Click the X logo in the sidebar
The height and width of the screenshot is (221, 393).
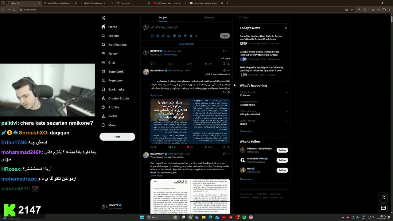[103, 18]
